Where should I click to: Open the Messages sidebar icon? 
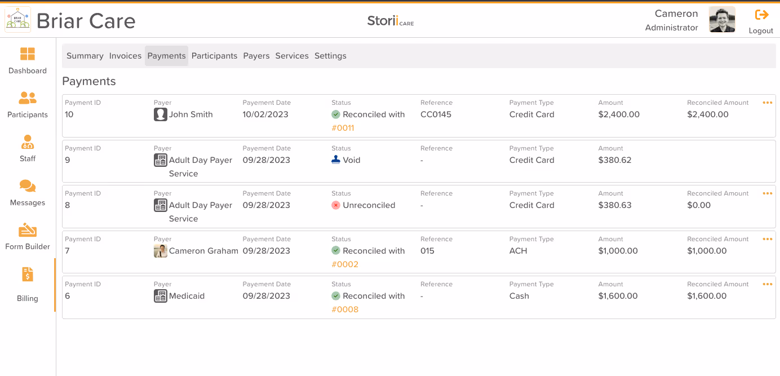(x=28, y=186)
